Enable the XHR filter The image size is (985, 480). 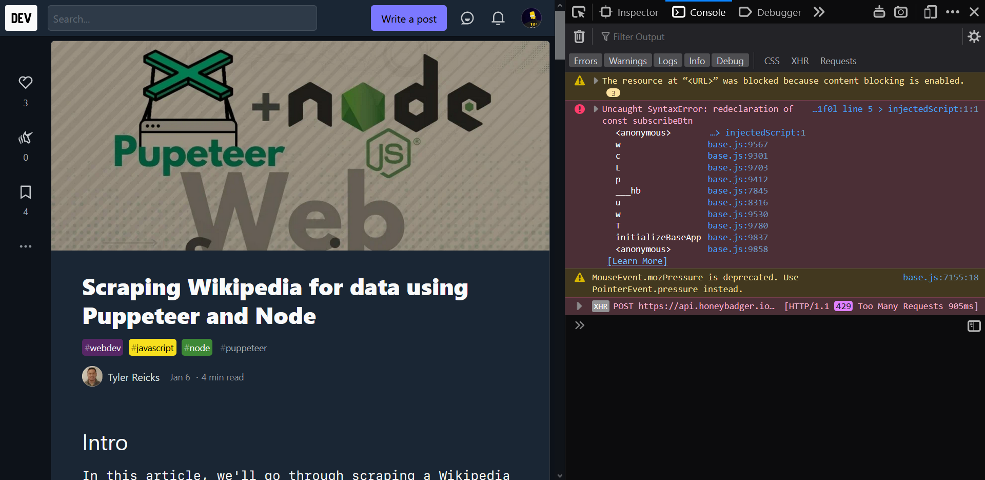[799, 61]
